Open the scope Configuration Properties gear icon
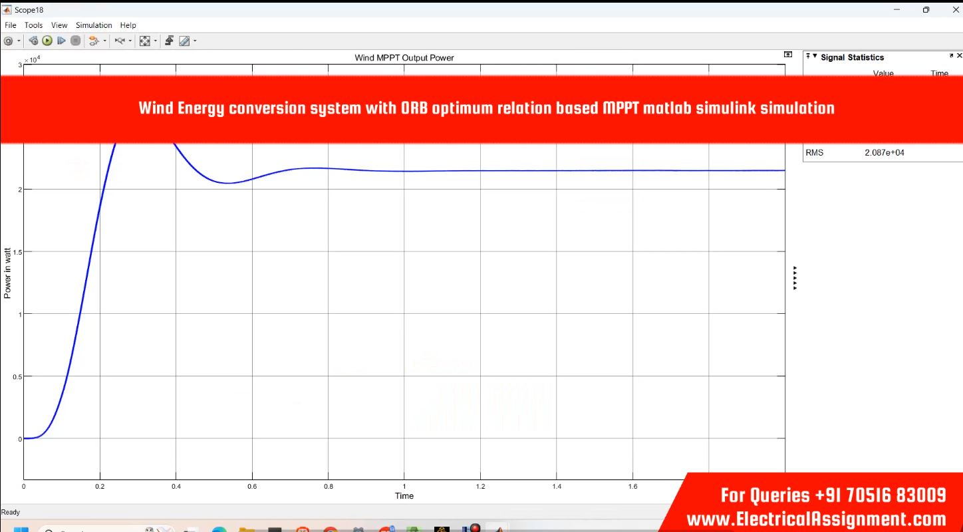 click(x=8, y=41)
